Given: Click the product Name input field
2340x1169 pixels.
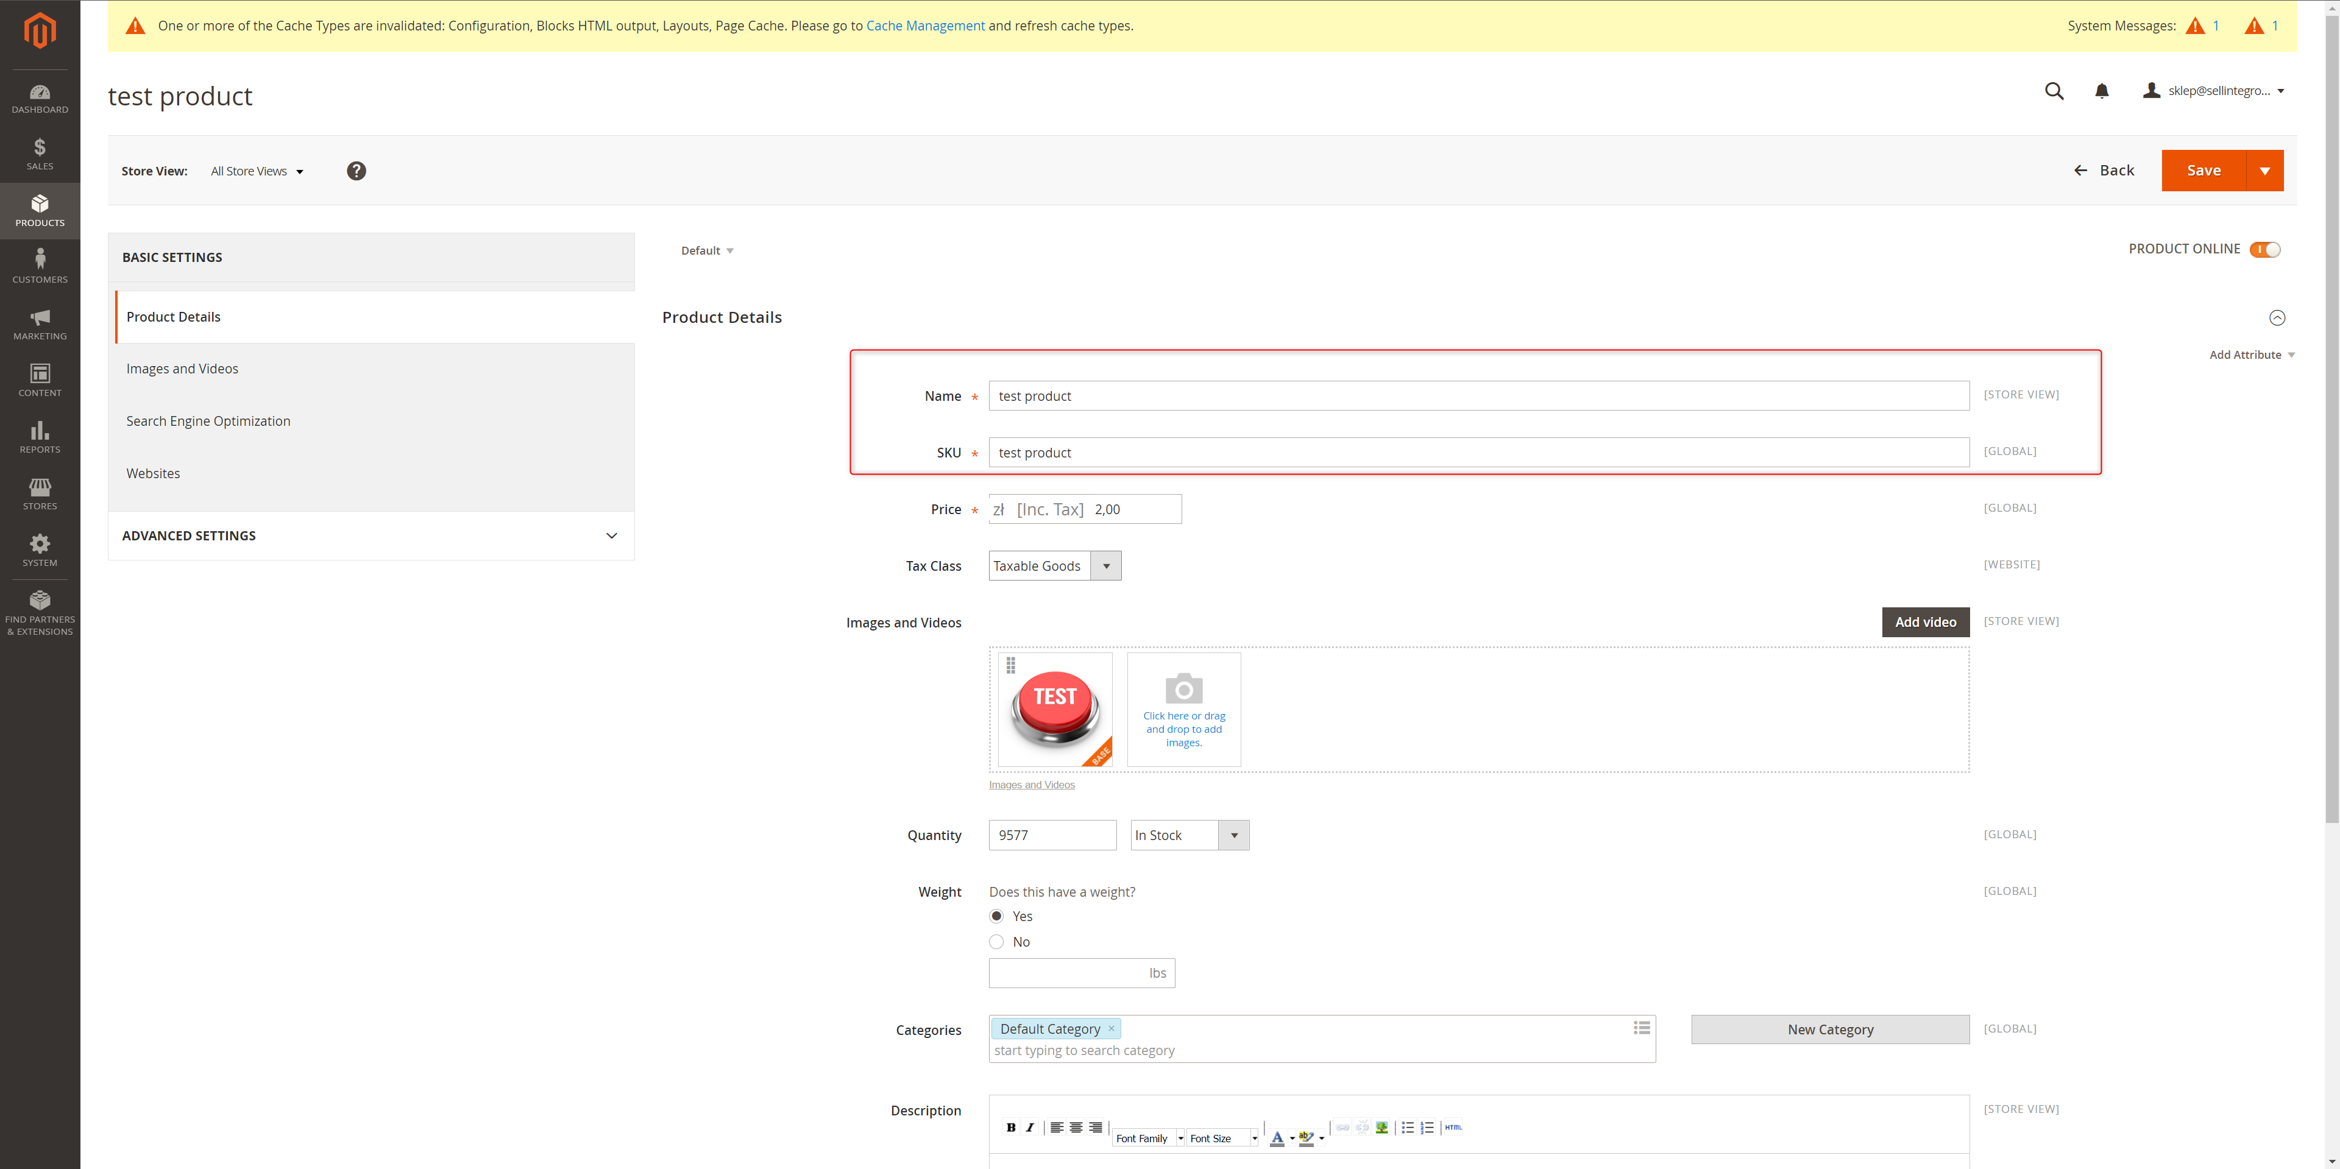Looking at the screenshot, I should [x=1479, y=396].
